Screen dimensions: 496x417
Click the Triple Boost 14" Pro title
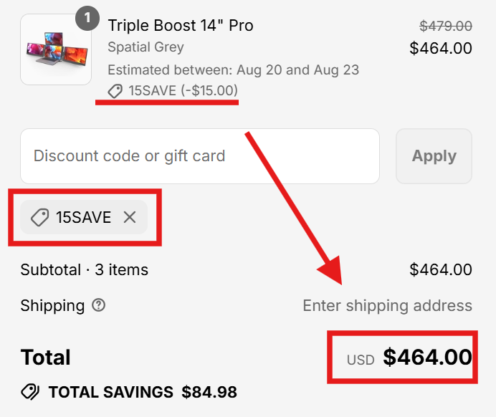pos(180,25)
